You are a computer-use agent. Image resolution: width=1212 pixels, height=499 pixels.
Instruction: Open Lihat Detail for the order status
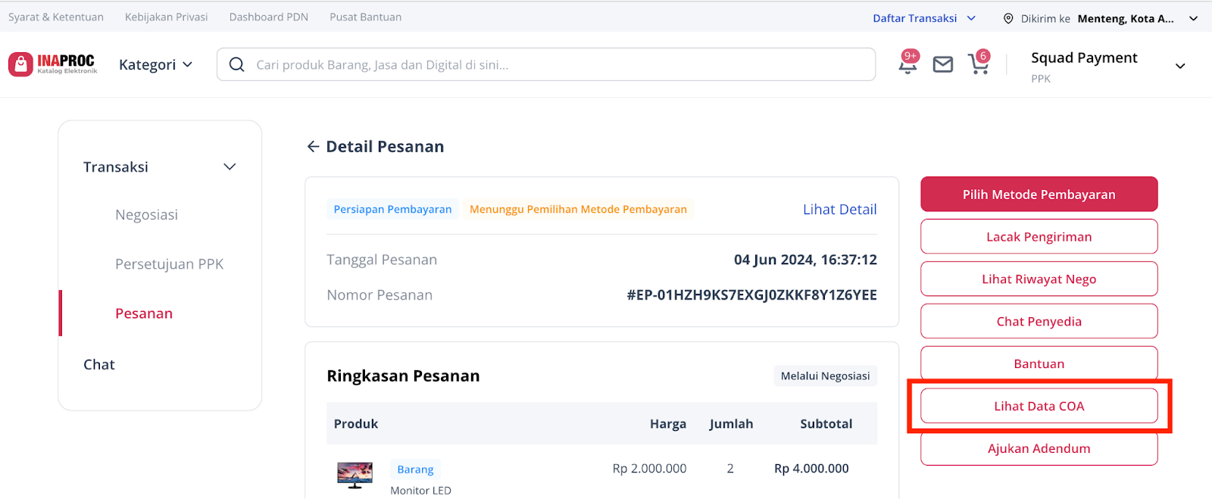pos(839,209)
